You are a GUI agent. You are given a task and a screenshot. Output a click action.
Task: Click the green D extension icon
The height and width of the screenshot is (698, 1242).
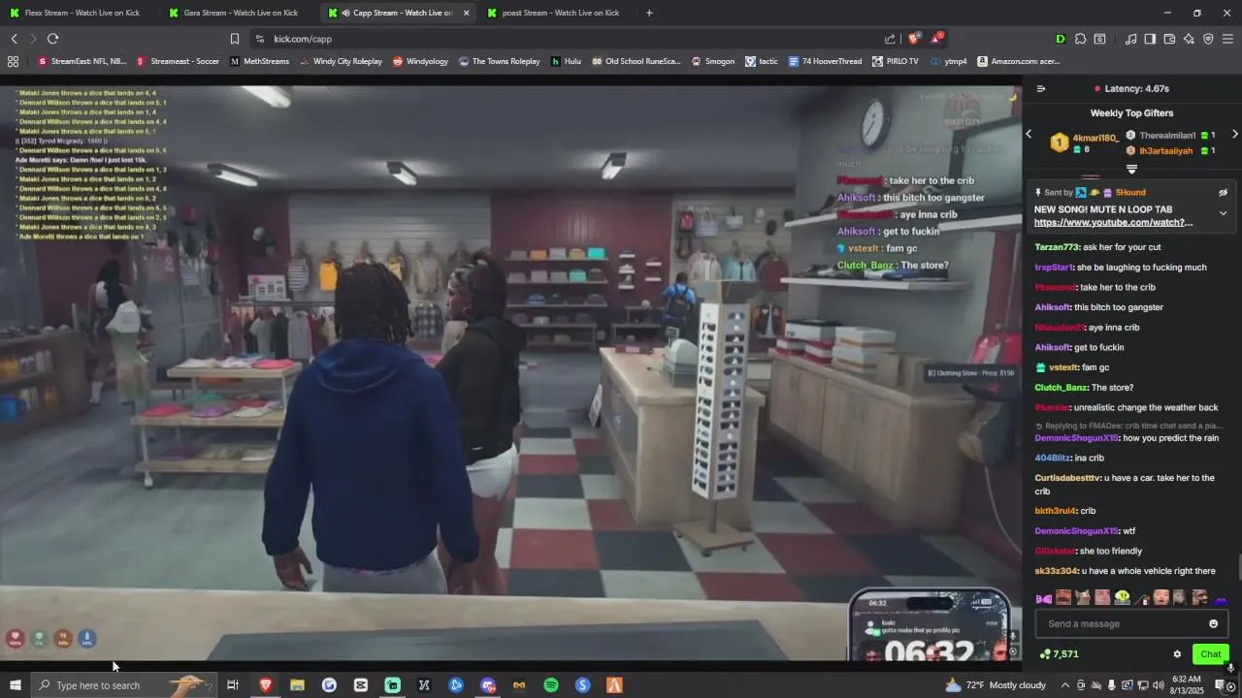click(x=1061, y=39)
